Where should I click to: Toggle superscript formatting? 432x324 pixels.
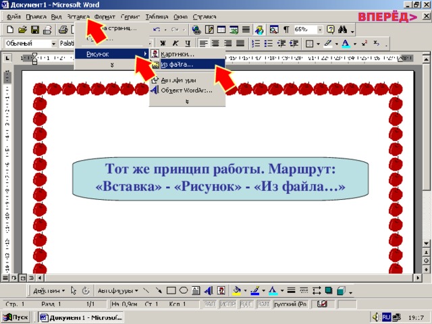pyautogui.click(x=364, y=43)
